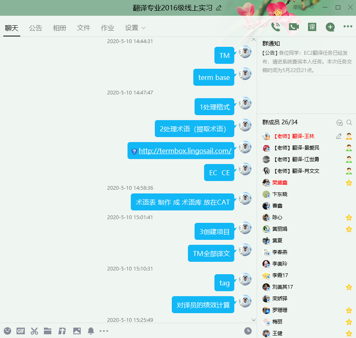Open the 设置 dropdown
Viewport: 356px width, 338px height.
[x=135, y=28]
